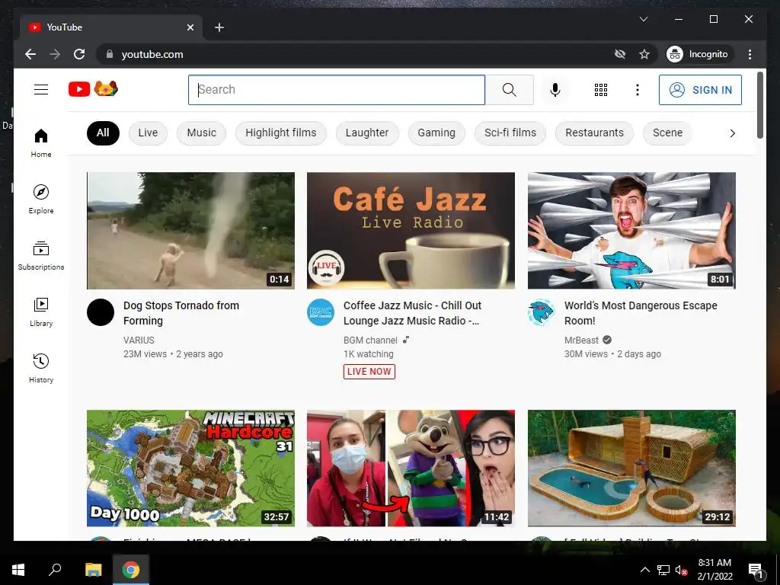Play Minecraft Hardcore Day 1000 thumbnail
The image size is (780, 585).
190,468
